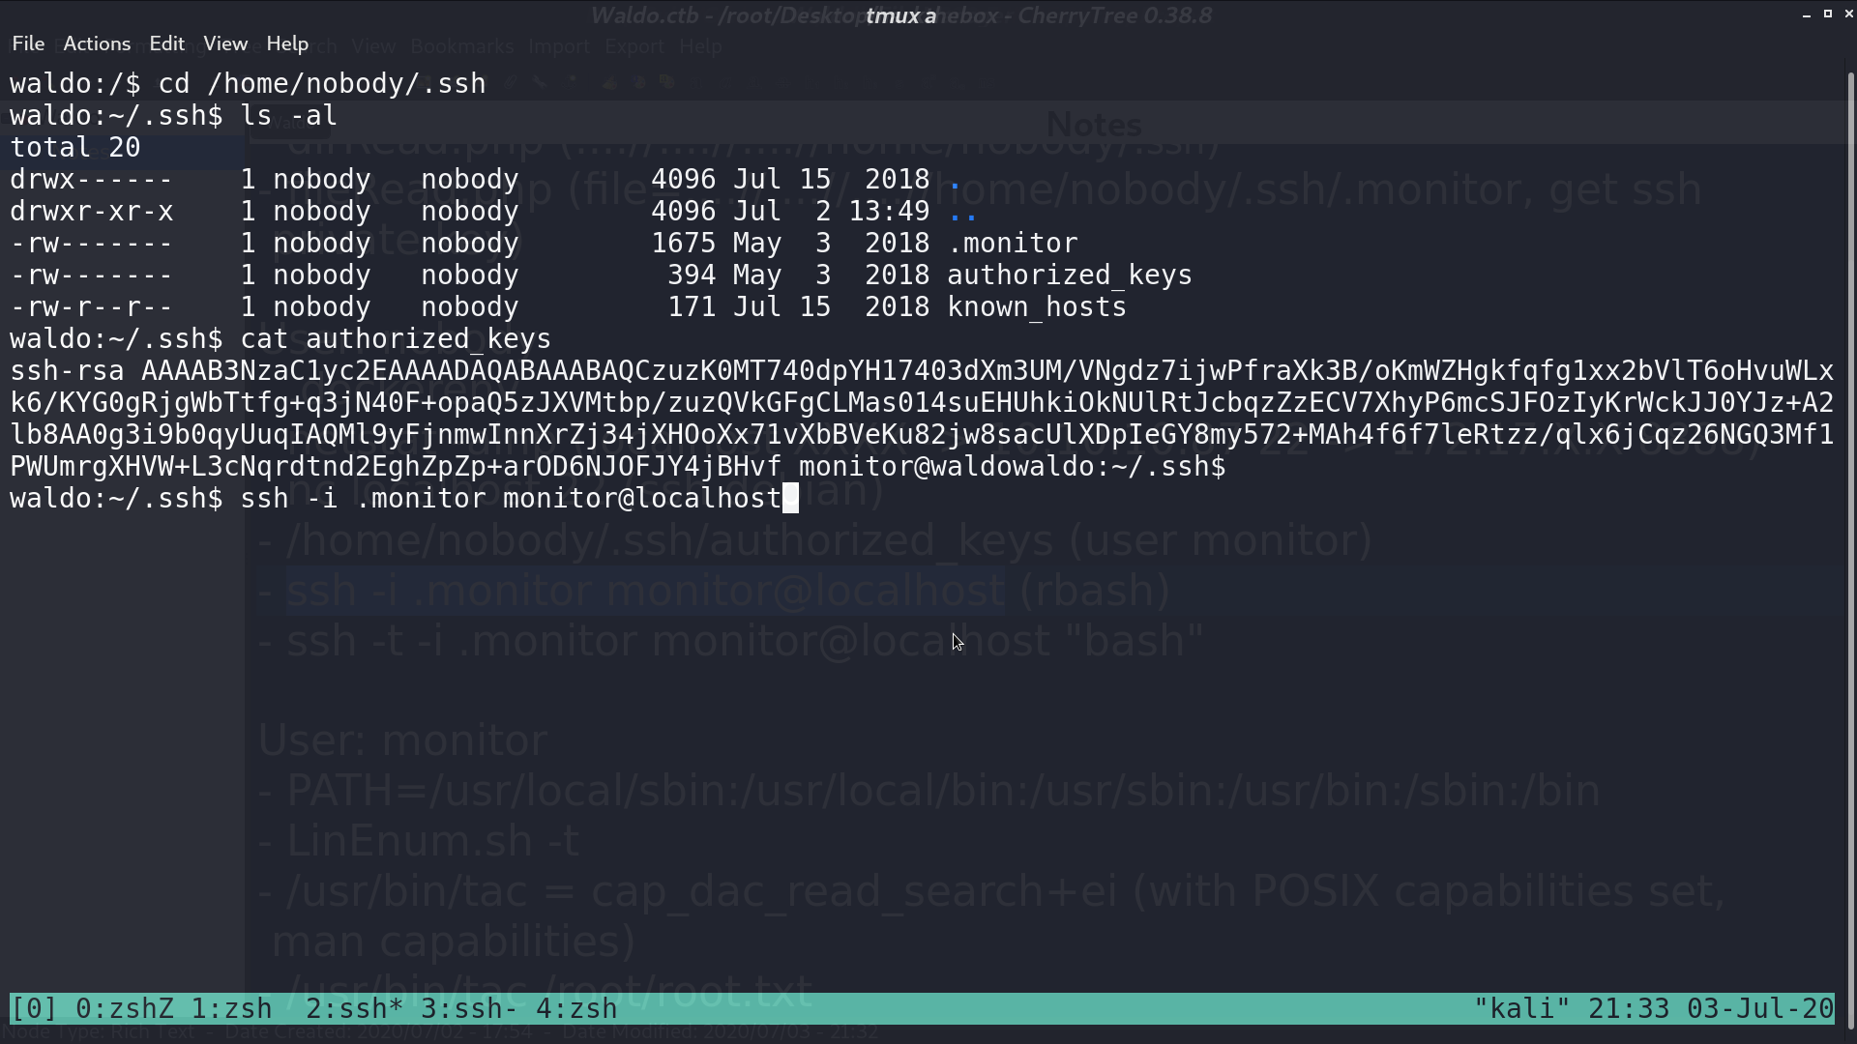The width and height of the screenshot is (1857, 1044).
Task: Click known_hosts in the directory listing
Action: coord(1037,307)
